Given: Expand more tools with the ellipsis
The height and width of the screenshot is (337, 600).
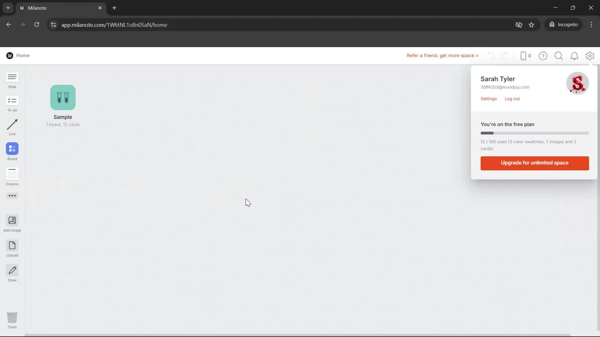Looking at the screenshot, I should coord(12,196).
